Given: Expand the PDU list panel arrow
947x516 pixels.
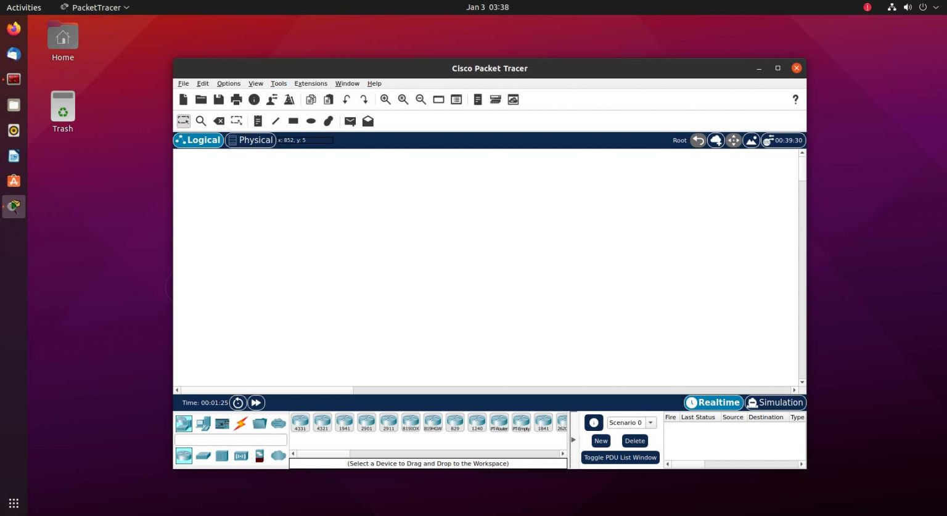Looking at the screenshot, I should (573, 440).
